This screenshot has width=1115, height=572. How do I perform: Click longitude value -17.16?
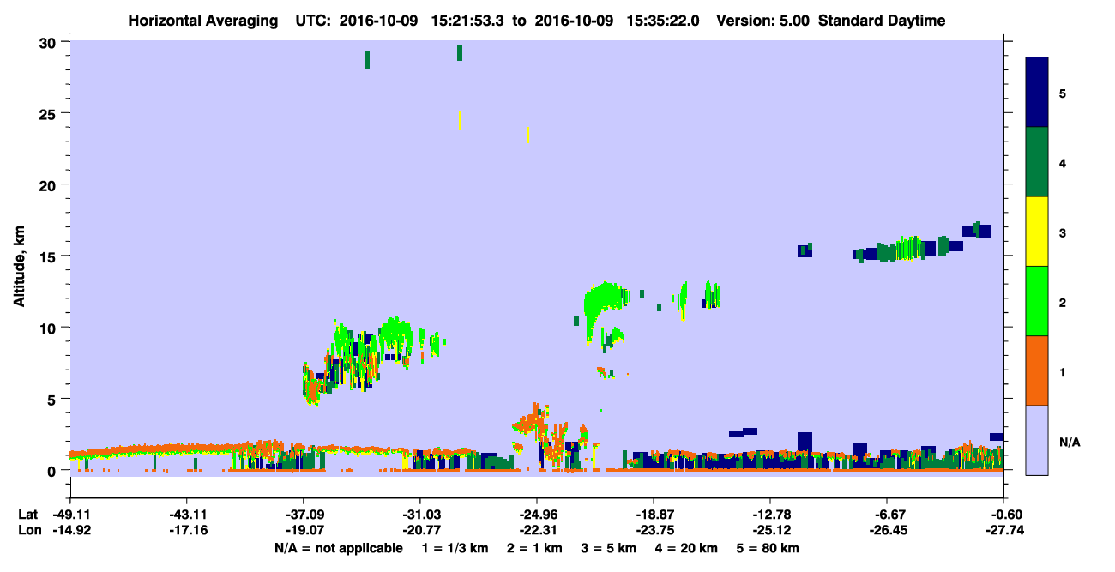pyautogui.click(x=186, y=530)
